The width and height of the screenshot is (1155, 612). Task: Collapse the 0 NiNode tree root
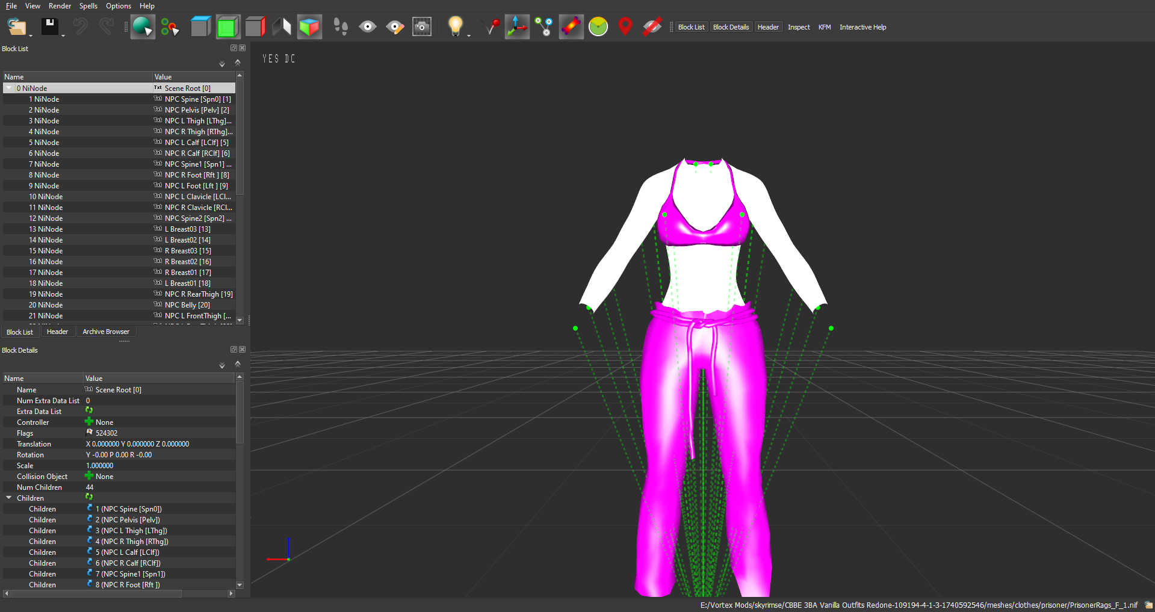(9, 88)
